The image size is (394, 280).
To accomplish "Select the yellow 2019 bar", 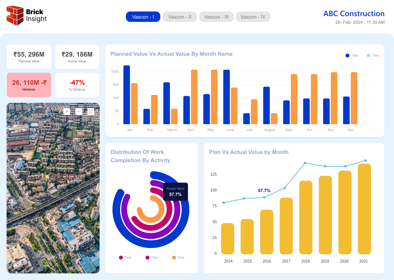I will pos(325,215).
